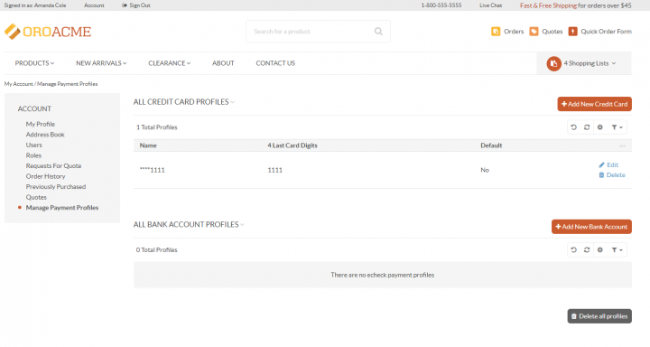The image size is (650, 347).
Task: Sort by Default column header
Action: 491,145
